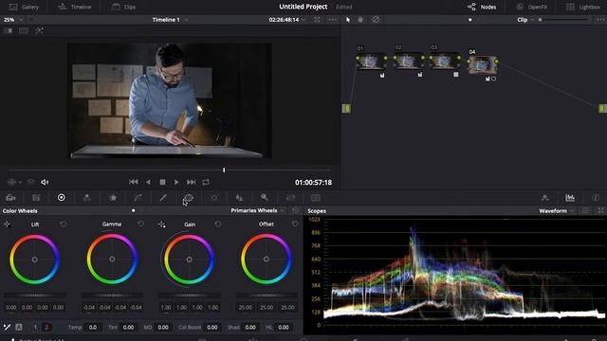Toggle the image wipe icon above viewer
607x341 pixels.
(x=9, y=30)
